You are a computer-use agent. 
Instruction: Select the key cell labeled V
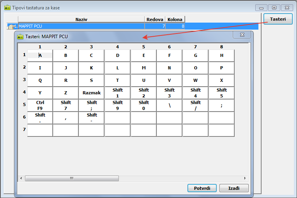pos(169,80)
